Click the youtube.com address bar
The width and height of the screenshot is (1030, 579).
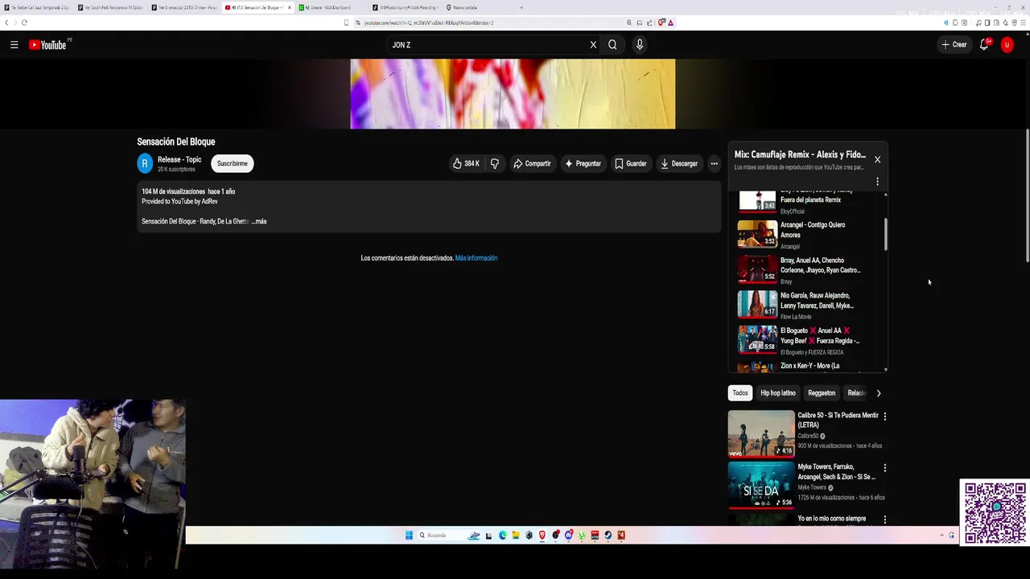[x=491, y=23]
